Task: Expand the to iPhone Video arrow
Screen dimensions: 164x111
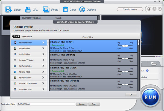Action: tap(43, 43)
